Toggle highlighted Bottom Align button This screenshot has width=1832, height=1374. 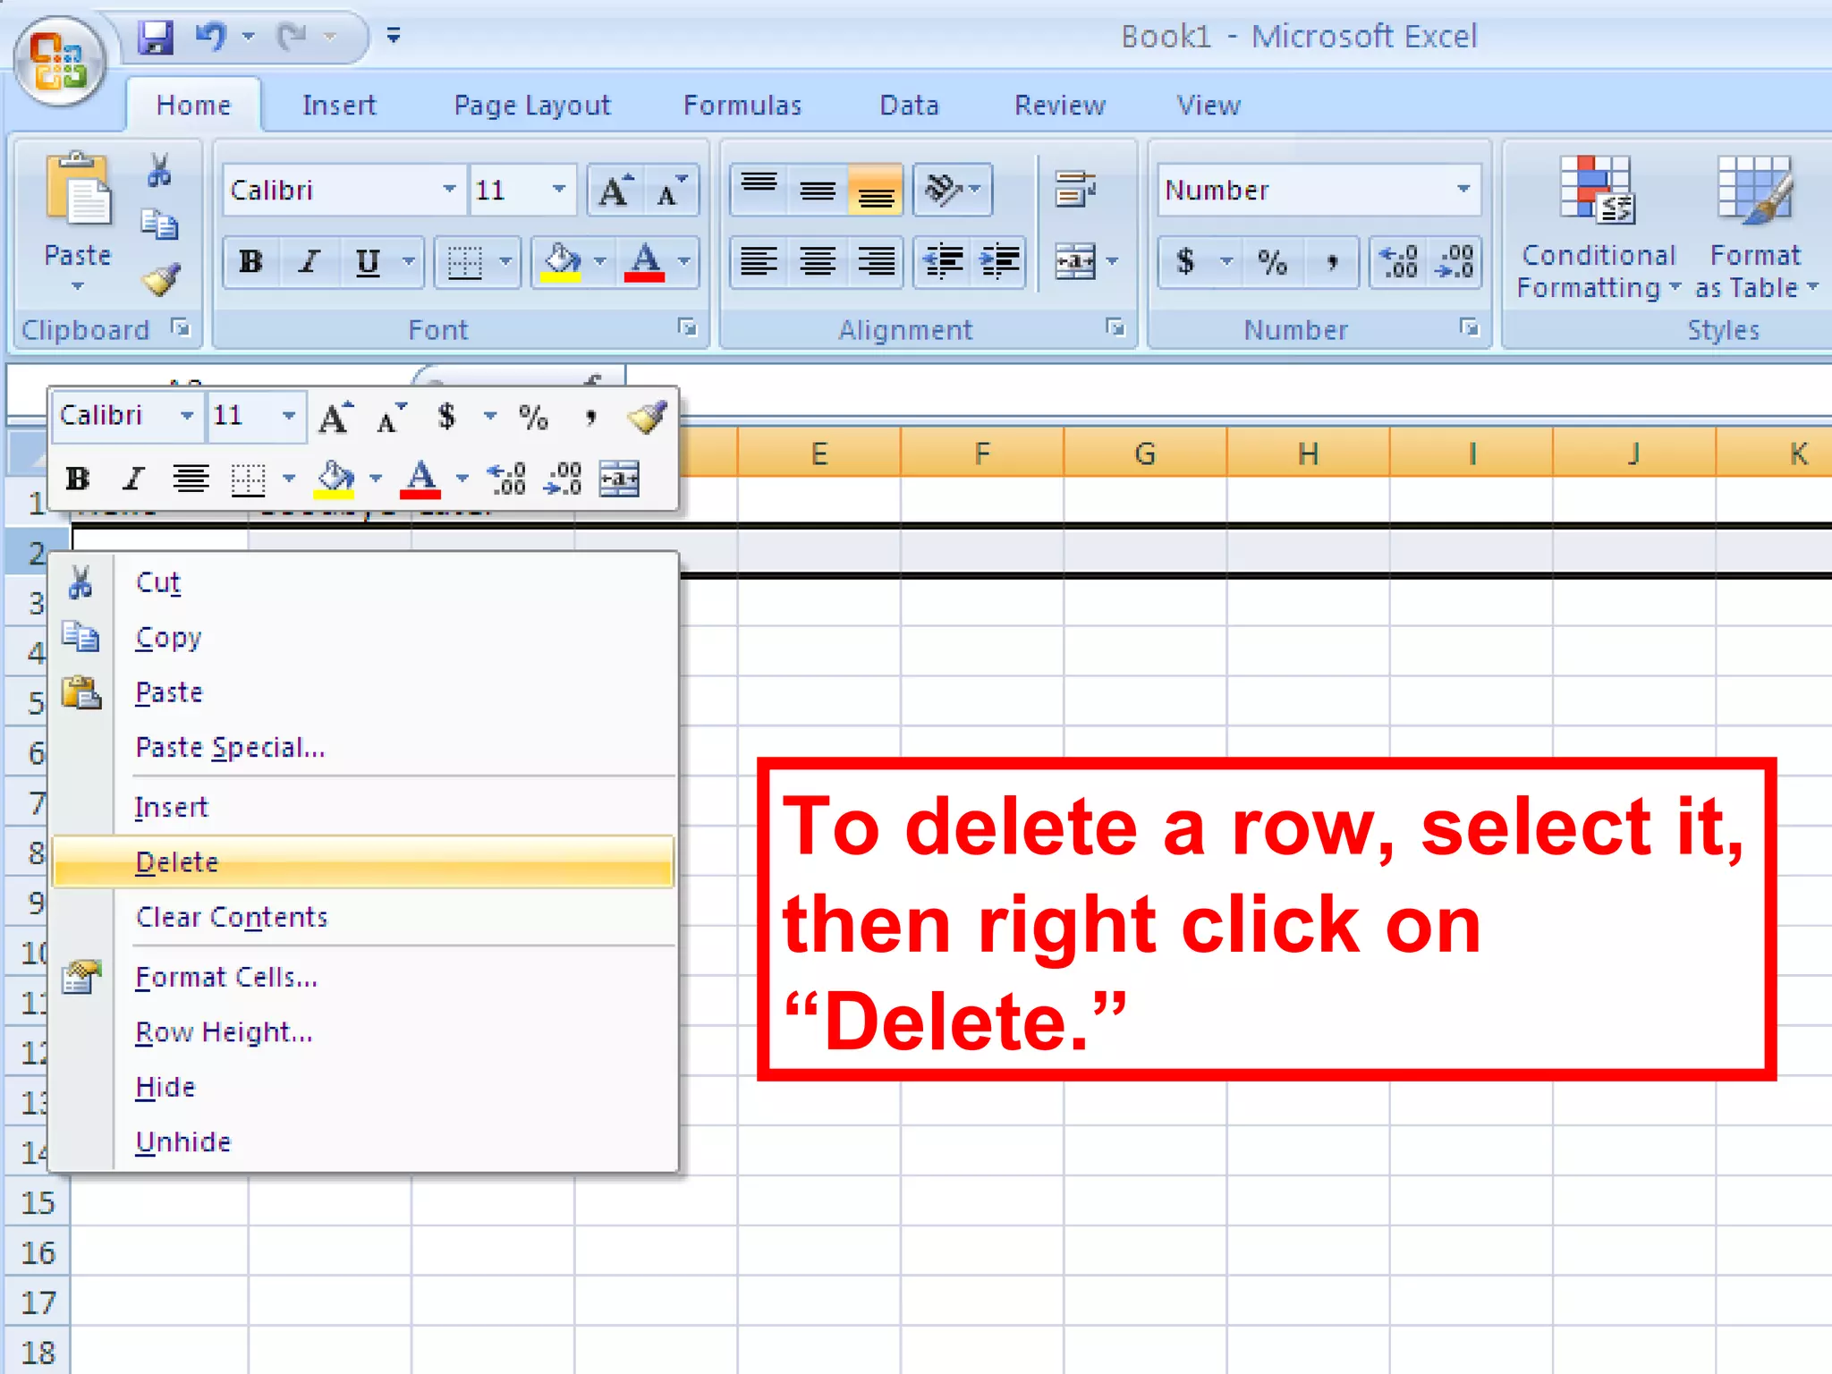(876, 190)
